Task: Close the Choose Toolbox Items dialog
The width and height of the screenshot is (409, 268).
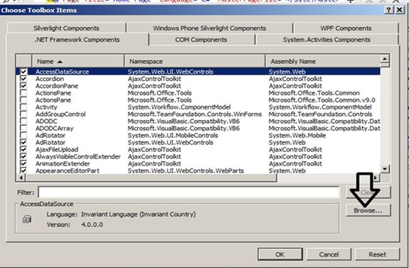Action: 400,10
